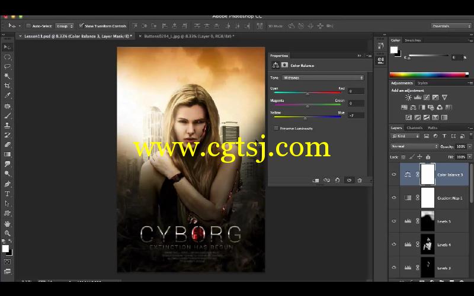474x296 pixels.
Task: Select the Pen tool
Action: [7, 184]
